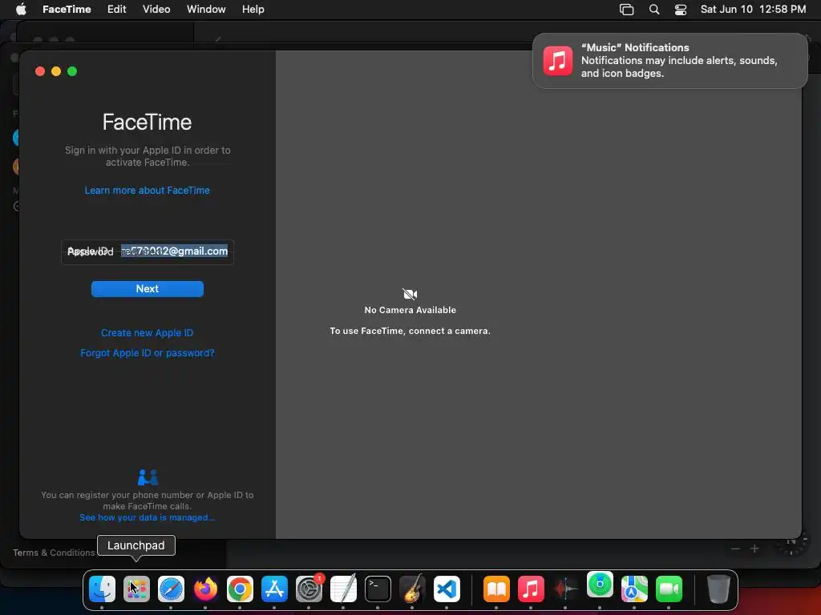Open the Trash in the dock

click(x=718, y=589)
